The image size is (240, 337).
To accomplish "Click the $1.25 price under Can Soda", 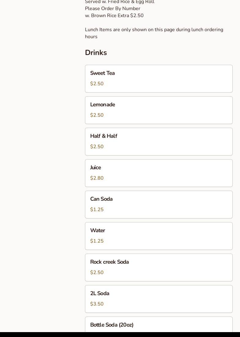I will pyautogui.click(x=97, y=210).
